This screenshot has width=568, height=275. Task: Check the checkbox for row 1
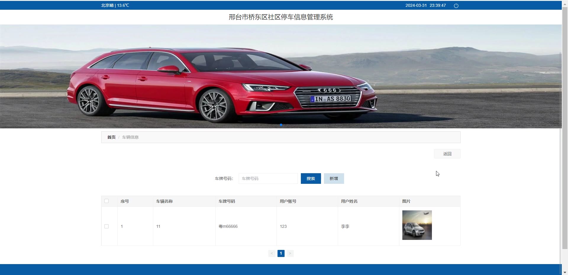[106, 226]
